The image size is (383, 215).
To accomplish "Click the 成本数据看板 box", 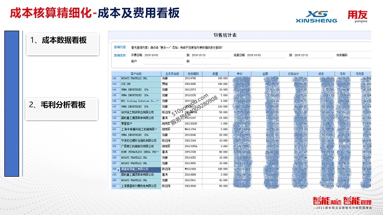I will pyautogui.click(x=62, y=44).
